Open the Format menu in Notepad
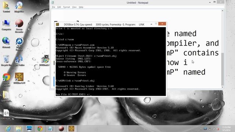 [x=66, y=7]
